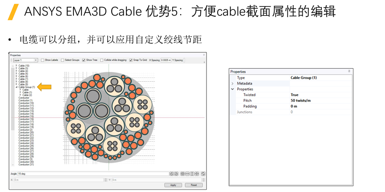
Task: Click the X position input field
Action: tap(59, 180)
